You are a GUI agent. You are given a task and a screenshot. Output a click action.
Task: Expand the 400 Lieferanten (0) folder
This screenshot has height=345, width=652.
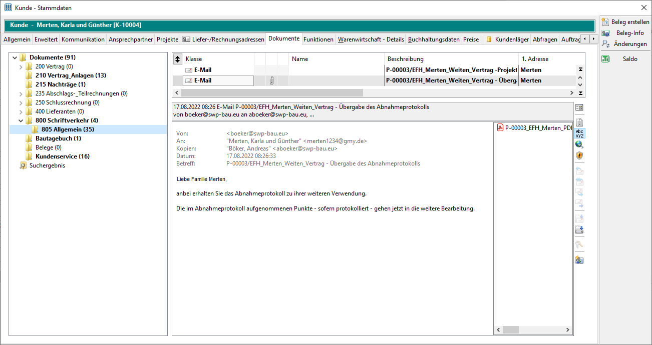(21, 111)
